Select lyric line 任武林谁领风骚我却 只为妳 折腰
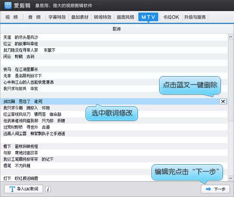This screenshot has width=234, height=197. [x=114, y=121]
